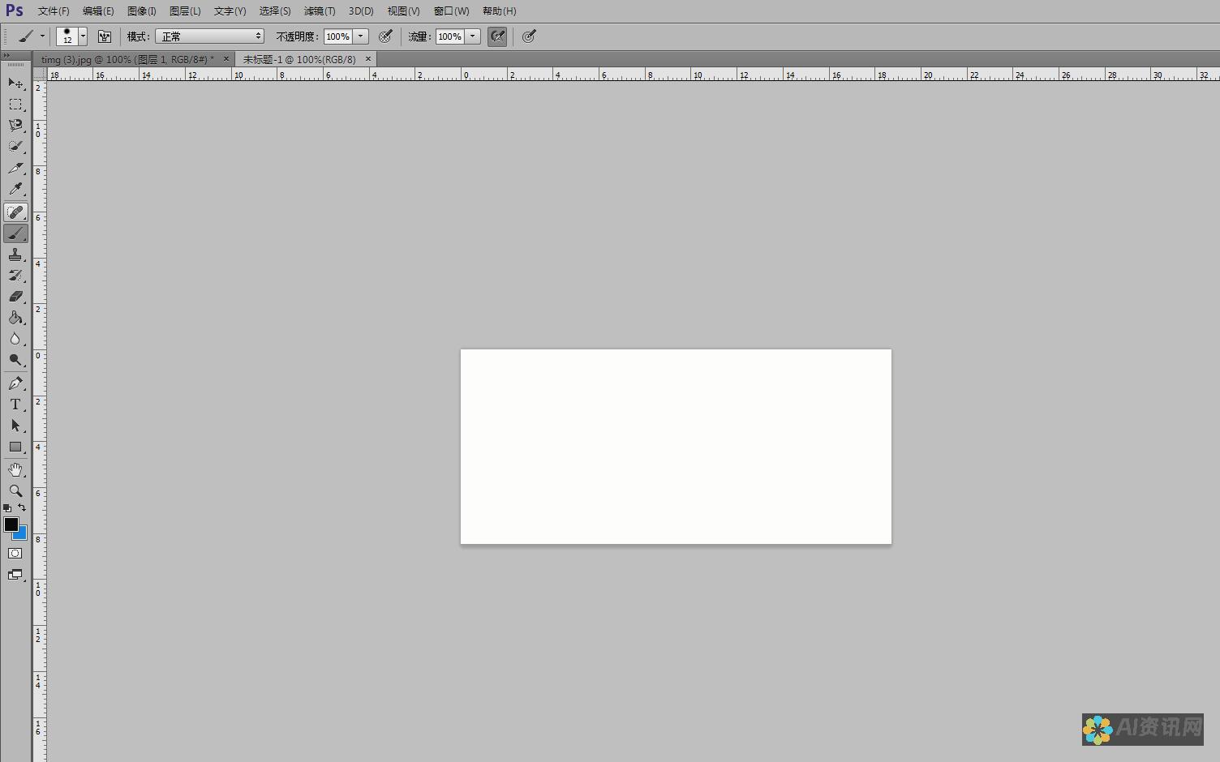
Task: Open the blend mode 正常 dropdown
Action: coord(210,36)
